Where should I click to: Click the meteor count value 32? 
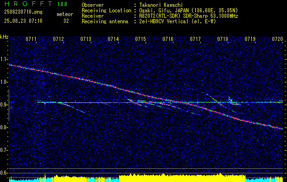66,21
